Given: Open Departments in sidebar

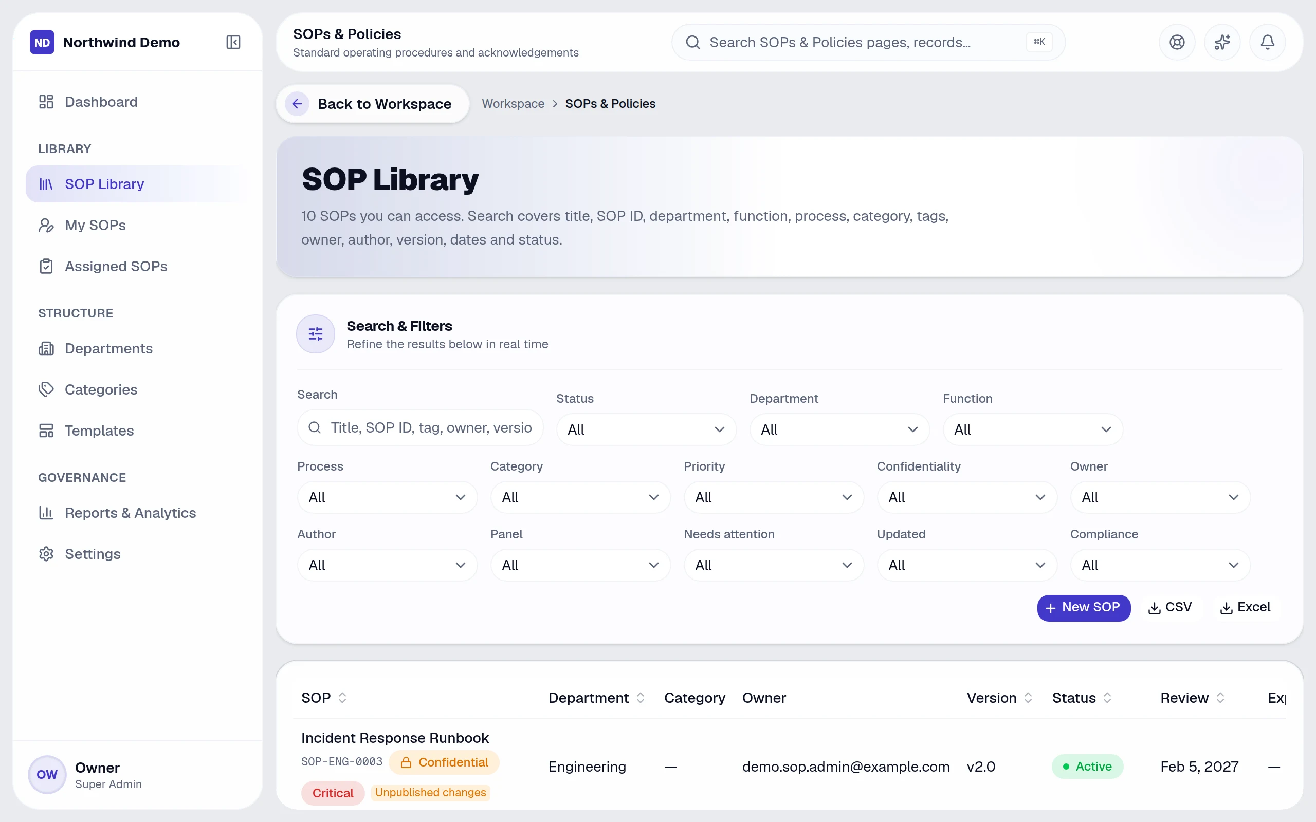Looking at the screenshot, I should click(x=138, y=348).
